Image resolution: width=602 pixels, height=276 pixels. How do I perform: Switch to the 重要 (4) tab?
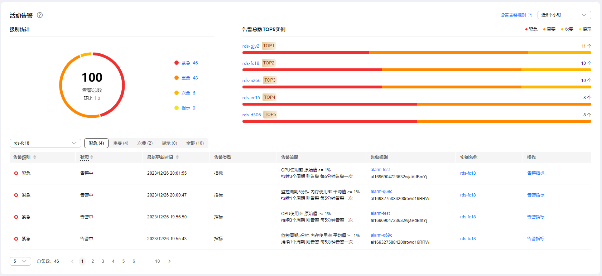[x=121, y=143]
